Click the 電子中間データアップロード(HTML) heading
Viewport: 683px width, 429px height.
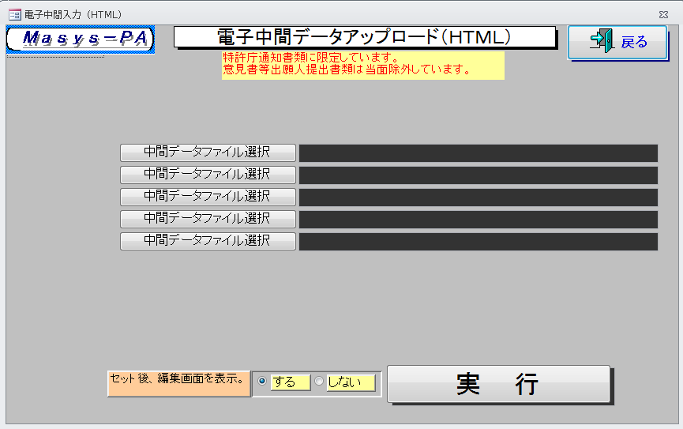(x=365, y=37)
